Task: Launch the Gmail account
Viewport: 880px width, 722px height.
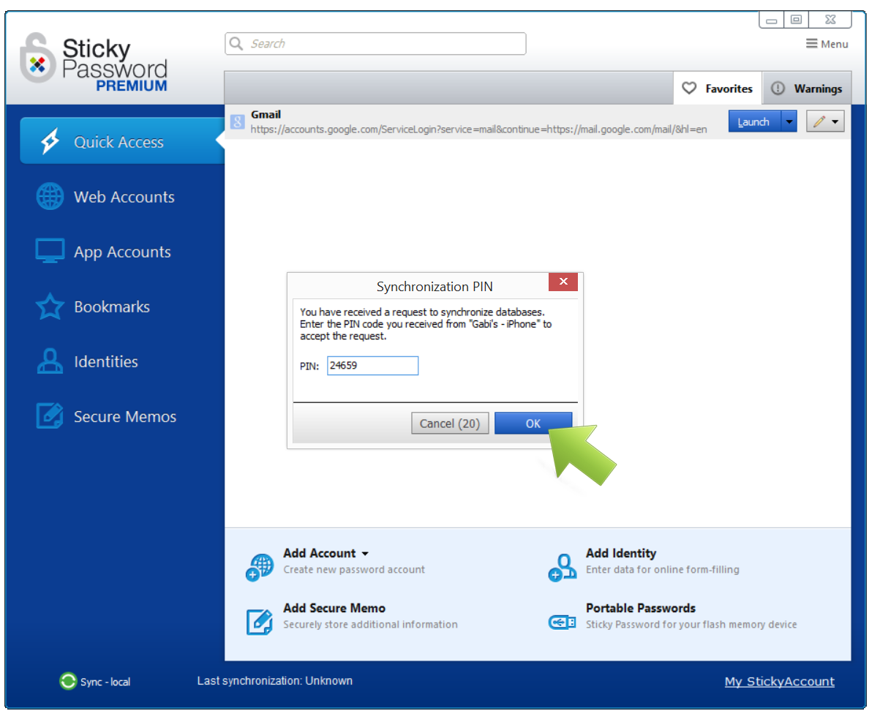Action: tap(754, 121)
